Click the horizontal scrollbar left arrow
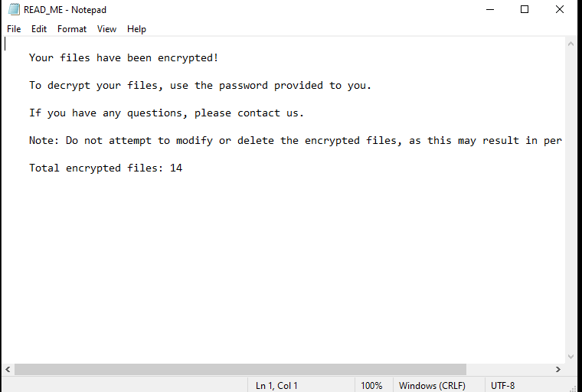 (8, 369)
